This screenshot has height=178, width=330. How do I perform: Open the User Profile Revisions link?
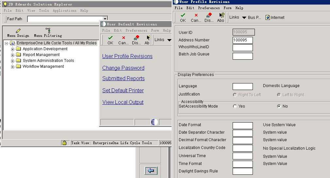point(127,56)
